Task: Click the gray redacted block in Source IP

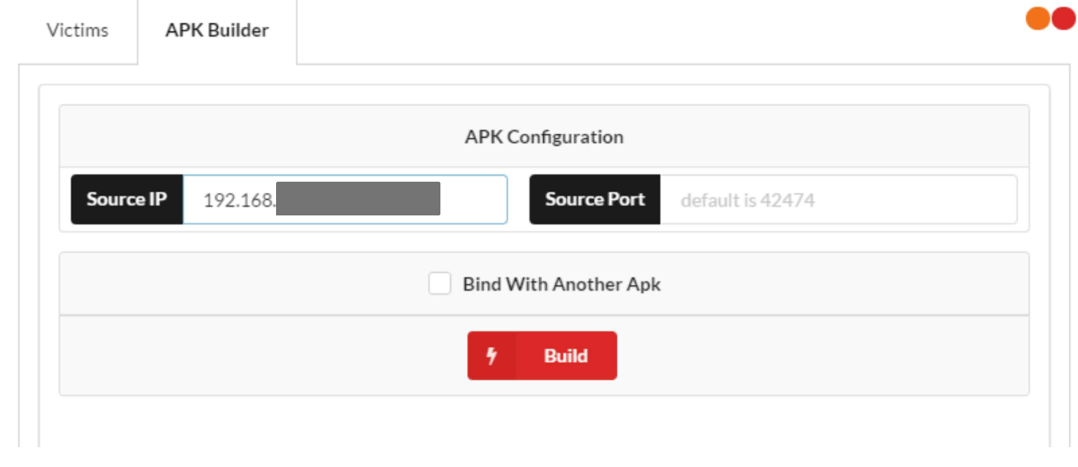Action: (357, 199)
